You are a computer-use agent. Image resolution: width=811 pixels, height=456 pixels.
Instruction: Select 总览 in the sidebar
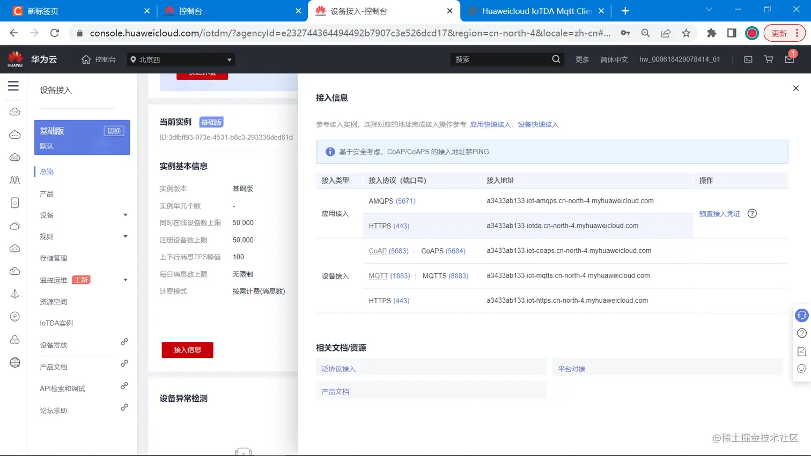(47, 171)
